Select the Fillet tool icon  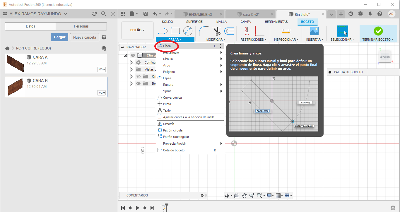(x=203, y=31)
